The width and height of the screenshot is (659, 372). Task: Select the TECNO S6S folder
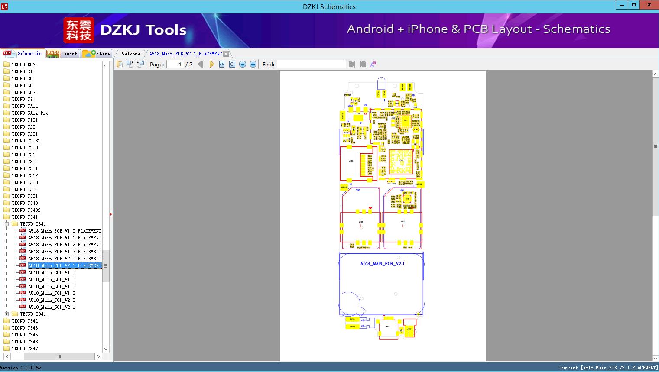[x=23, y=92]
